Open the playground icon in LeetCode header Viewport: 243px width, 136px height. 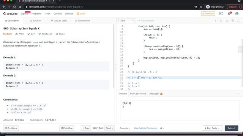click(x=221, y=14)
